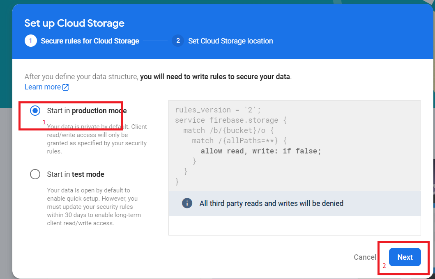The height and width of the screenshot is (279, 435).
Task: Click the info icon next to the denial notice
Action: pyautogui.click(x=187, y=203)
